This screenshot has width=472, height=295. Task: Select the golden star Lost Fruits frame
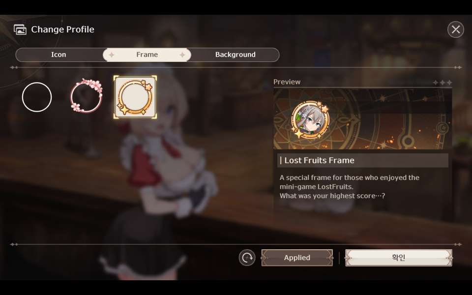pos(135,97)
